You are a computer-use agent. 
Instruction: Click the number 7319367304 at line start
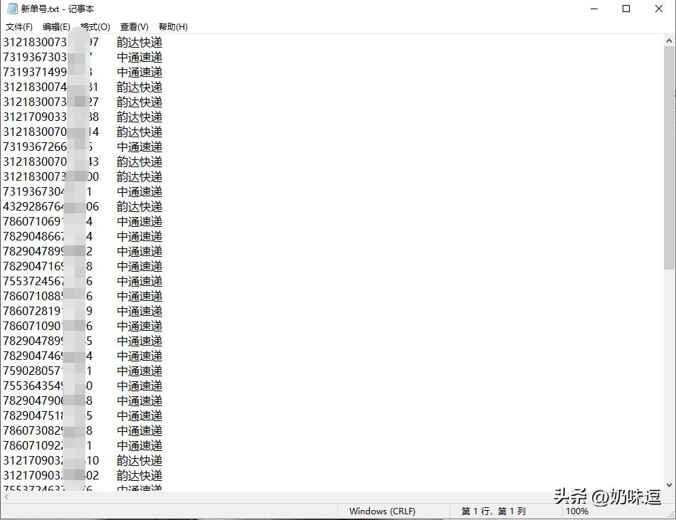click(34, 192)
